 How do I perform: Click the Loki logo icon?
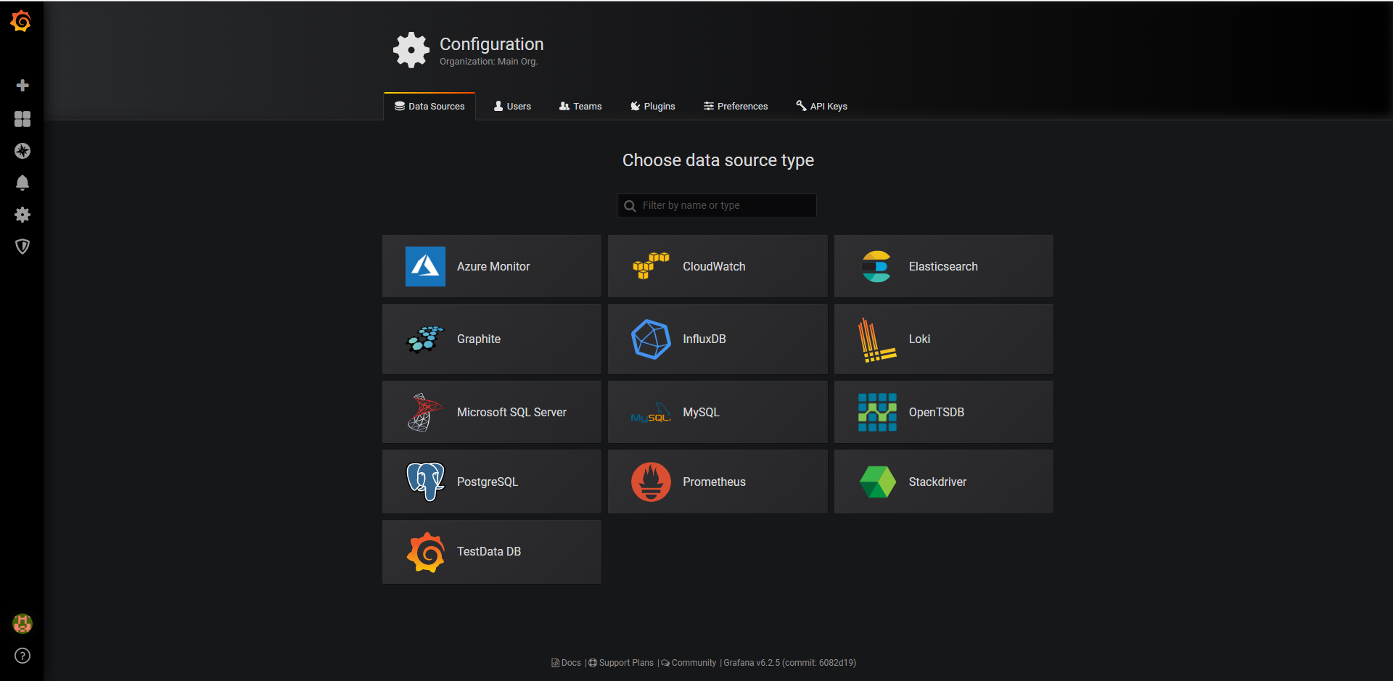pyautogui.click(x=876, y=339)
